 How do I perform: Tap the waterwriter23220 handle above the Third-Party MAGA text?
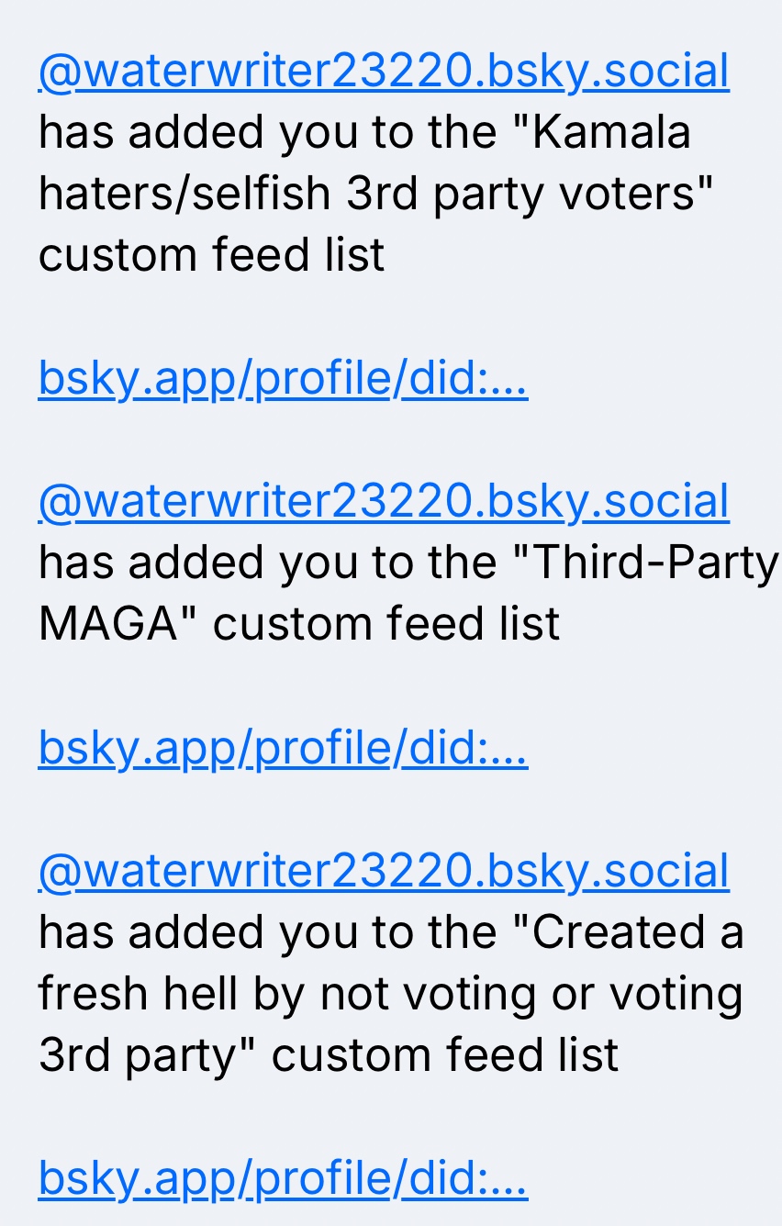coord(384,501)
